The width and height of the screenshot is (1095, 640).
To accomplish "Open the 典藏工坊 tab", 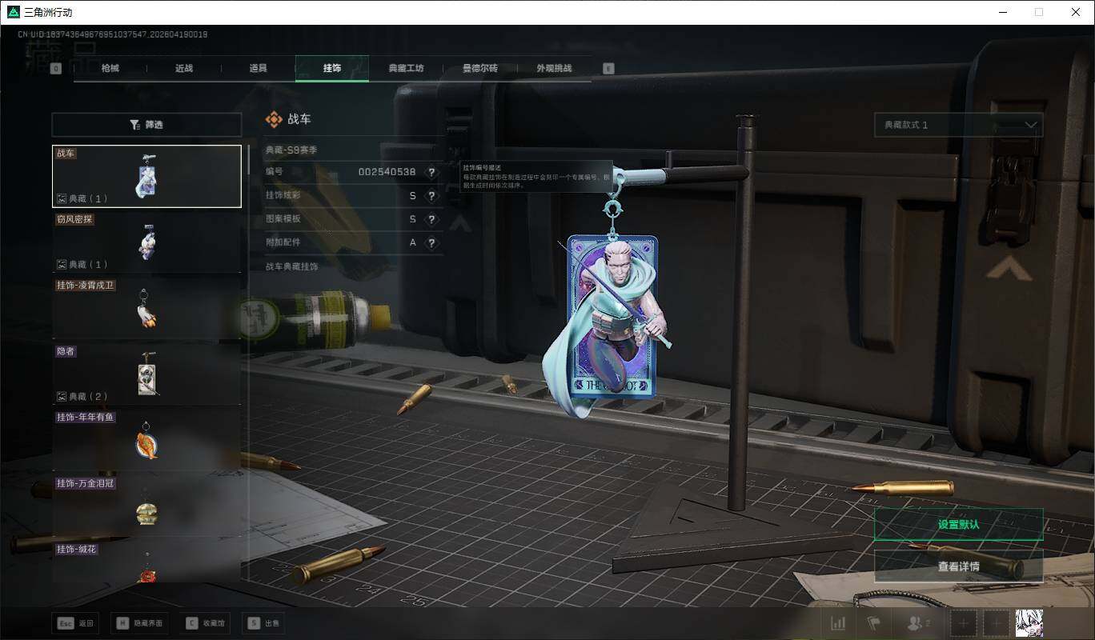I will click(x=406, y=69).
